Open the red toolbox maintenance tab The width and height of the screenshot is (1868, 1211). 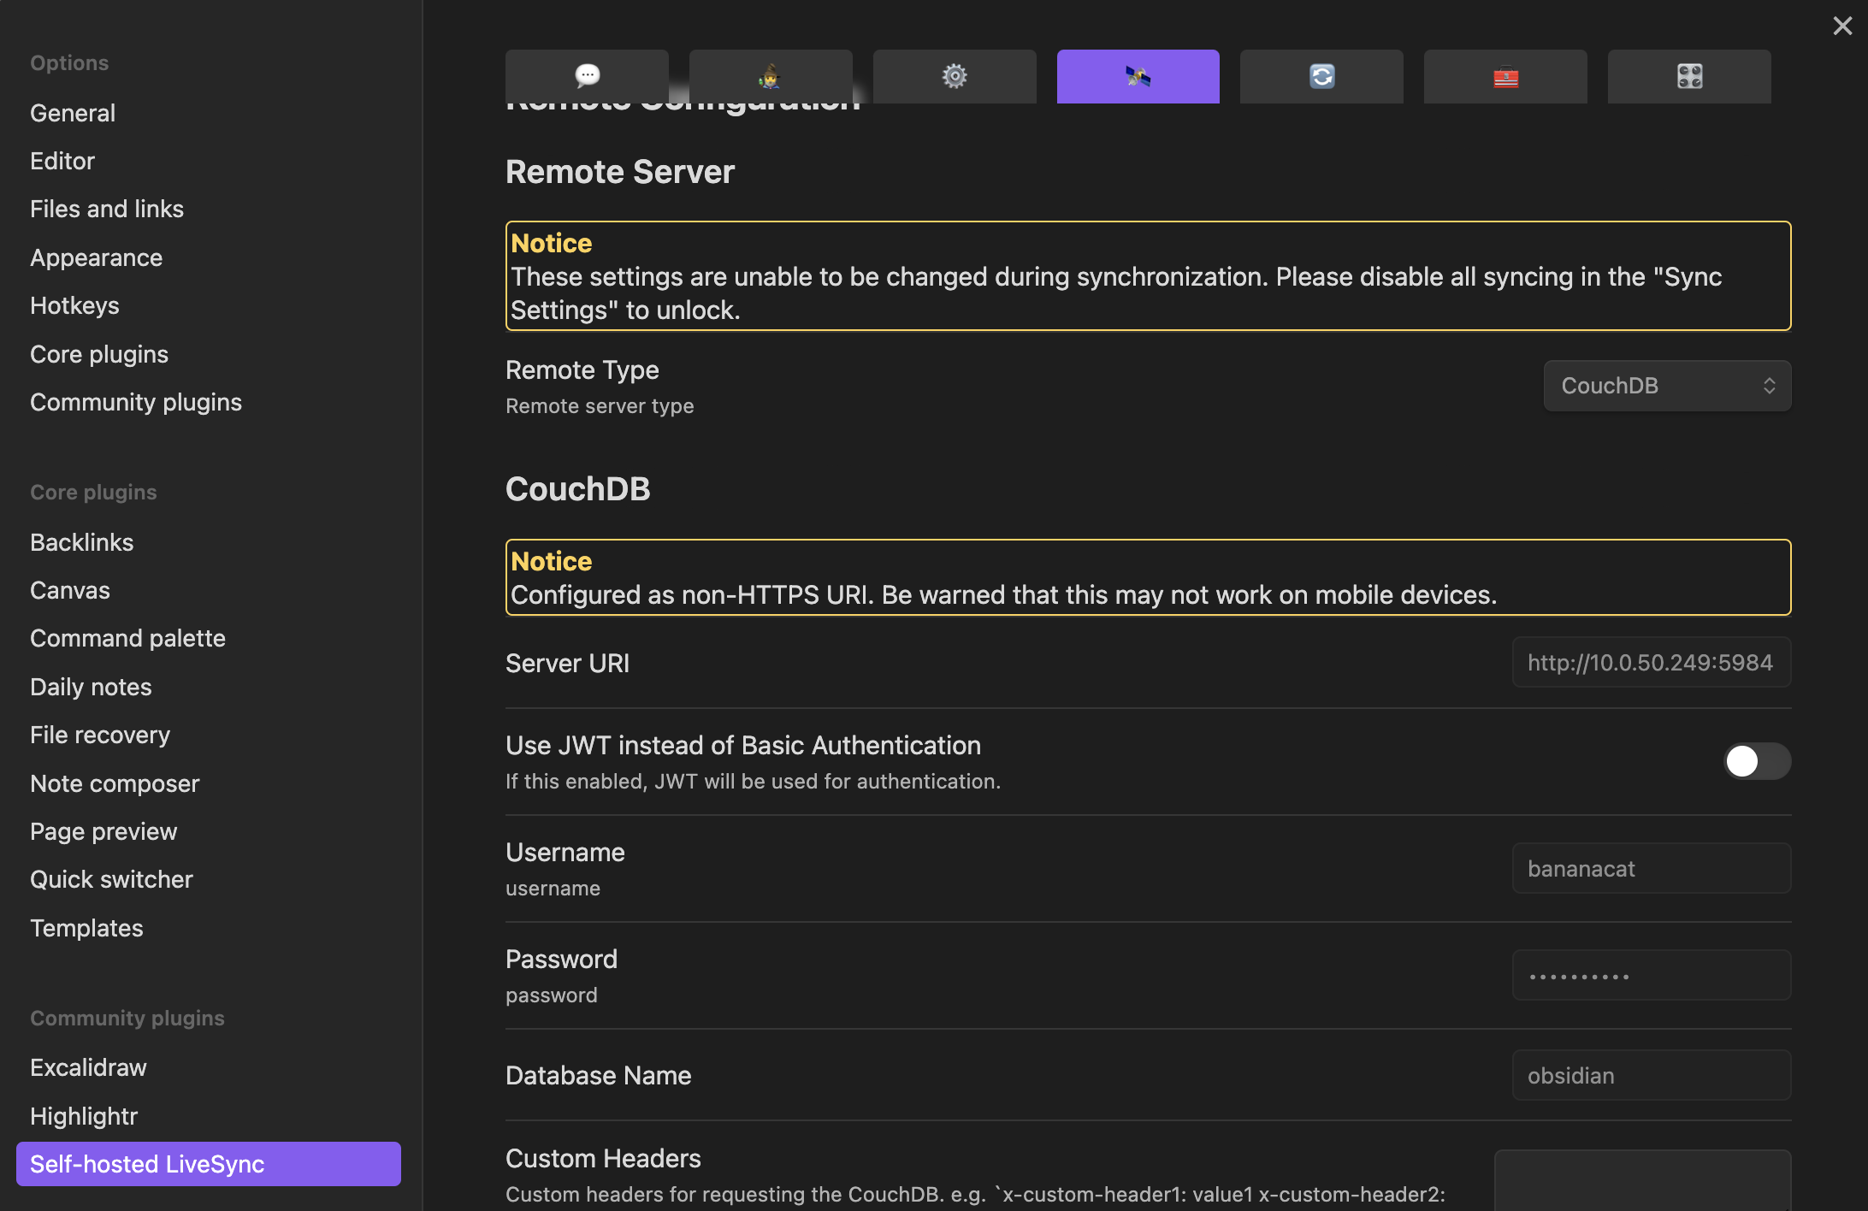pyautogui.click(x=1505, y=76)
